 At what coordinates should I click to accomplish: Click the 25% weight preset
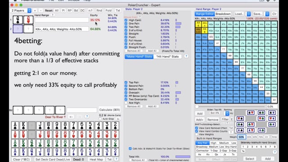249,137
